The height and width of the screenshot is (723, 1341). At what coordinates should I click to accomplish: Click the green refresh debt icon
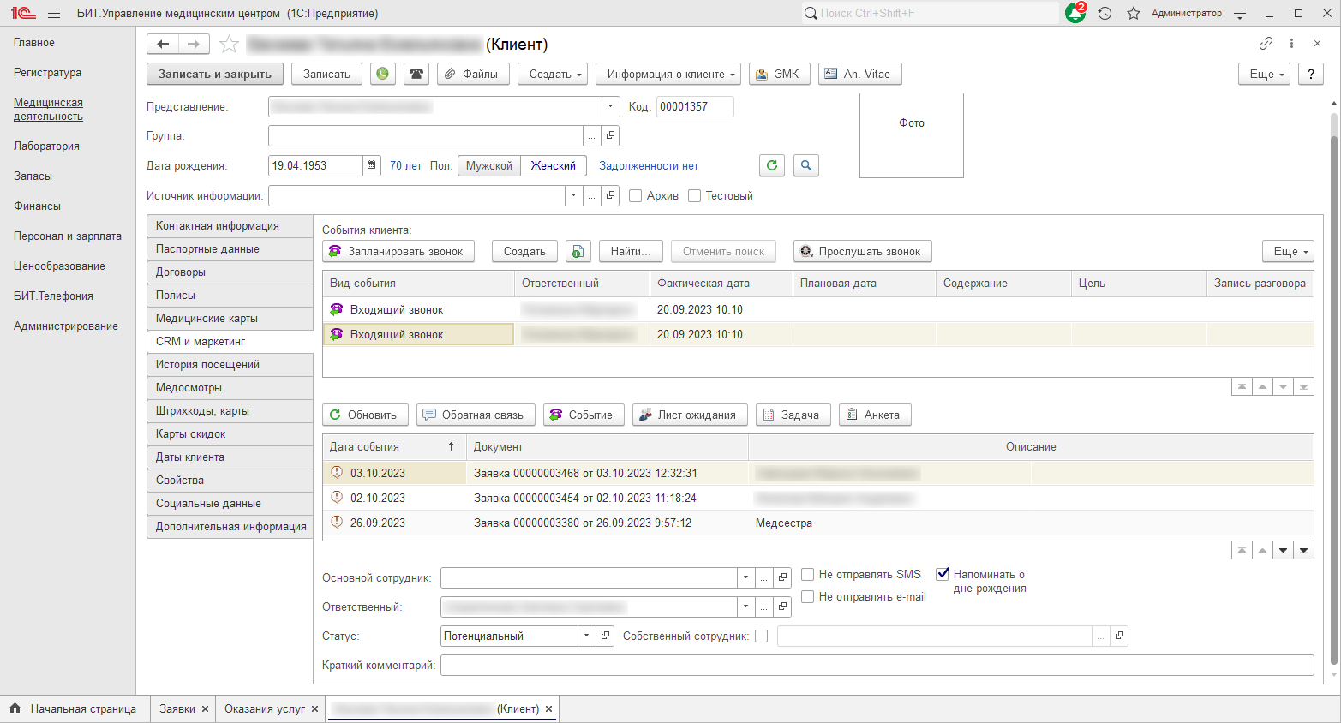tap(772, 165)
